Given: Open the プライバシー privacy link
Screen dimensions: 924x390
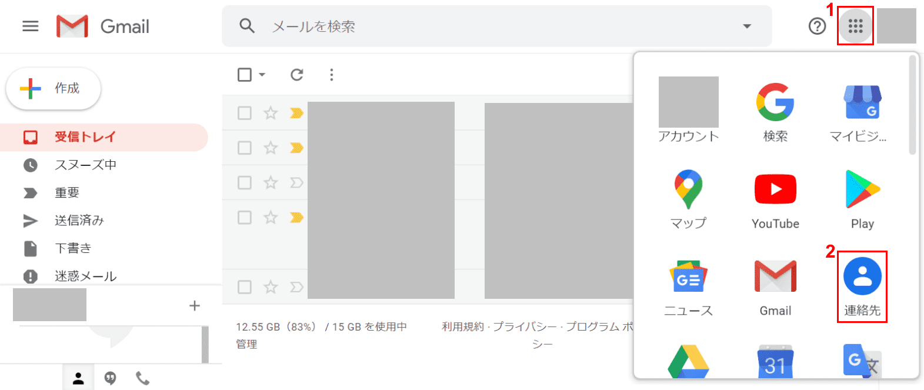Looking at the screenshot, I should [x=525, y=326].
